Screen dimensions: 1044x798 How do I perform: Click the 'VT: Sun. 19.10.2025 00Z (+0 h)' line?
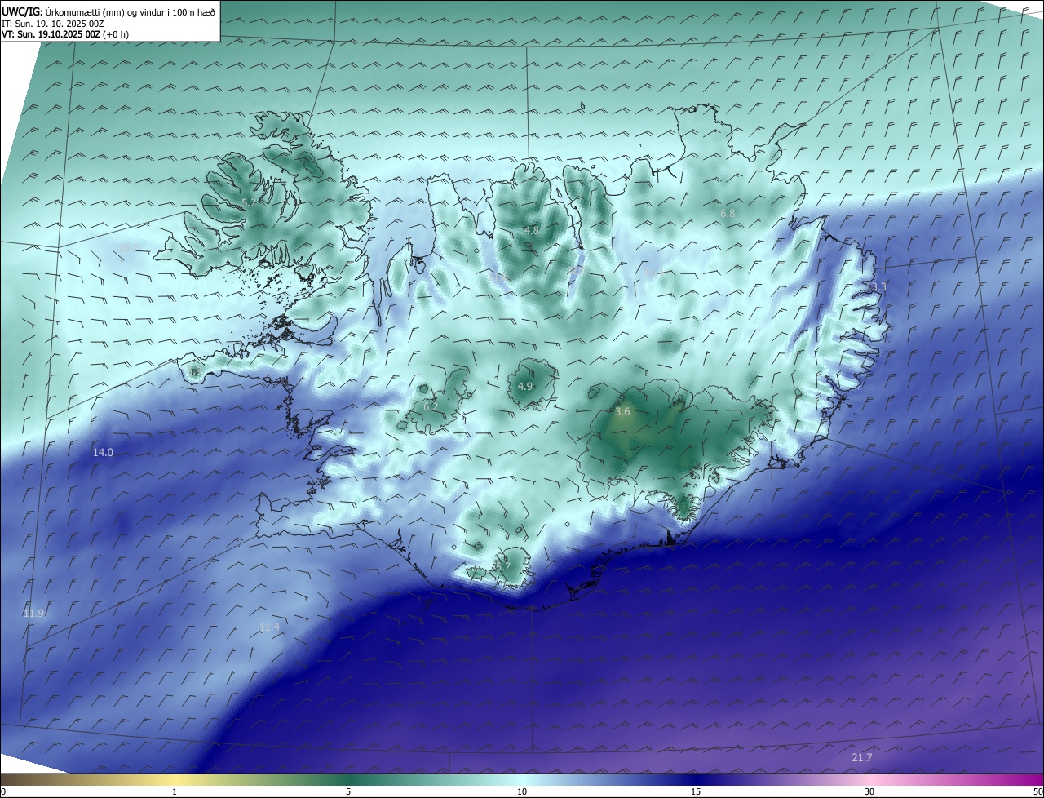pos(64,34)
